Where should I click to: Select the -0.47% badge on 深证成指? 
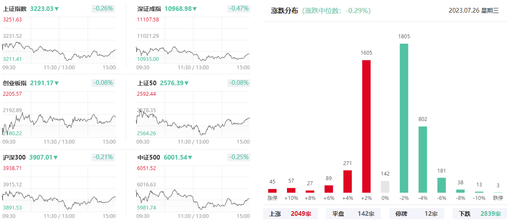[239, 8]
